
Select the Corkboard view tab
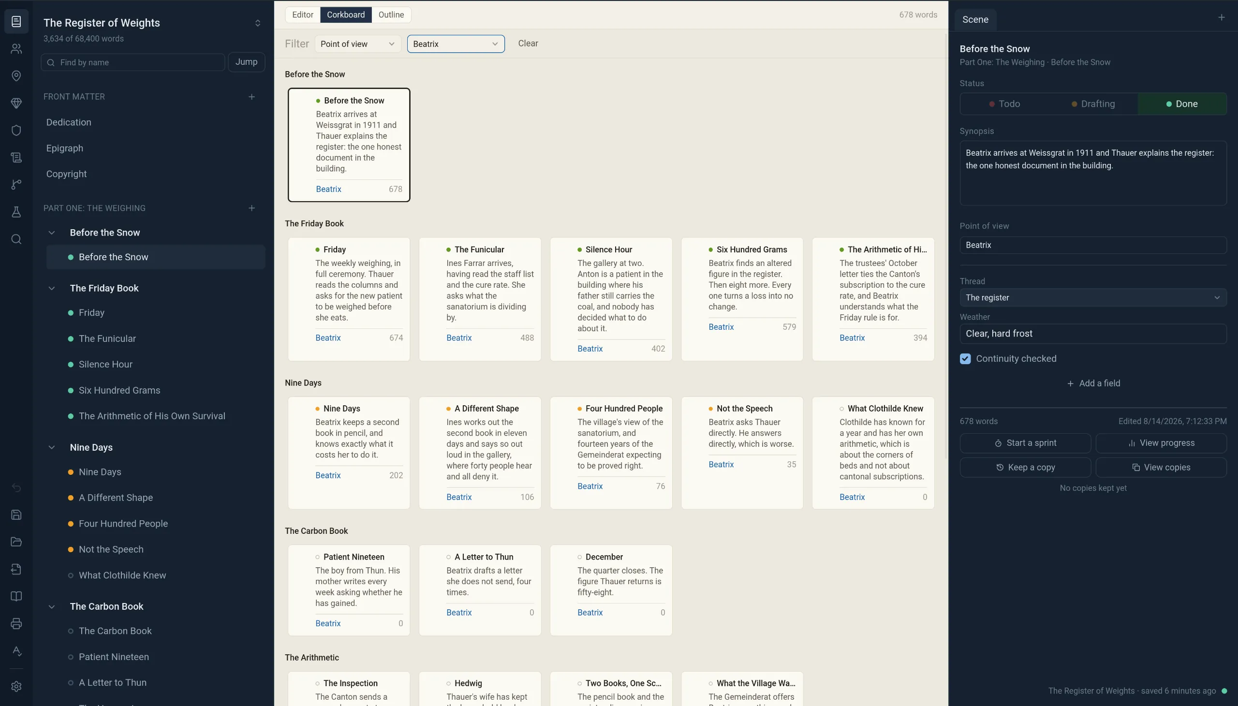click(x=346, y=15)
